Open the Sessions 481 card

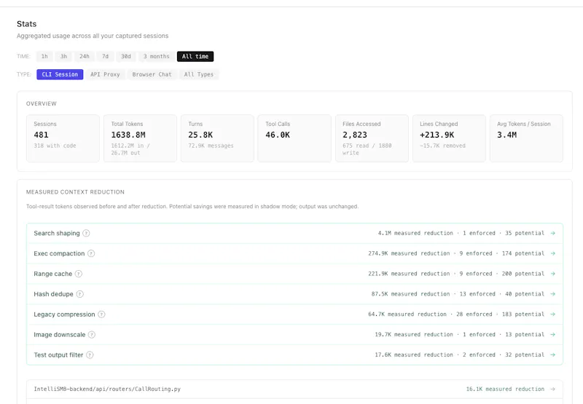(63, 138)
